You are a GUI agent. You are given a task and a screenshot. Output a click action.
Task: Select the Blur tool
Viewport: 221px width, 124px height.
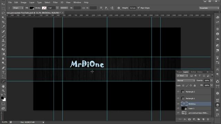click(x=3, y=59)
